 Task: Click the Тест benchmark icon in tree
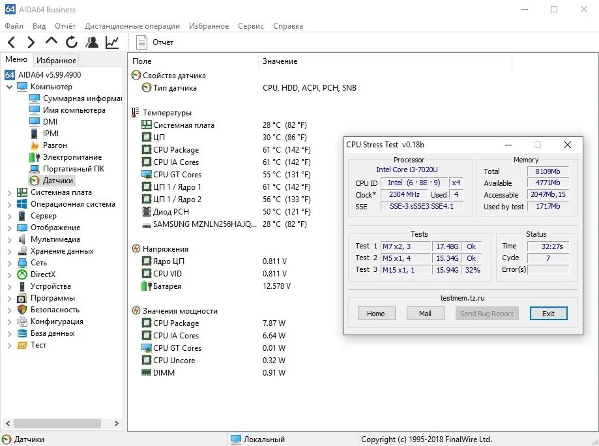(22, 345)
